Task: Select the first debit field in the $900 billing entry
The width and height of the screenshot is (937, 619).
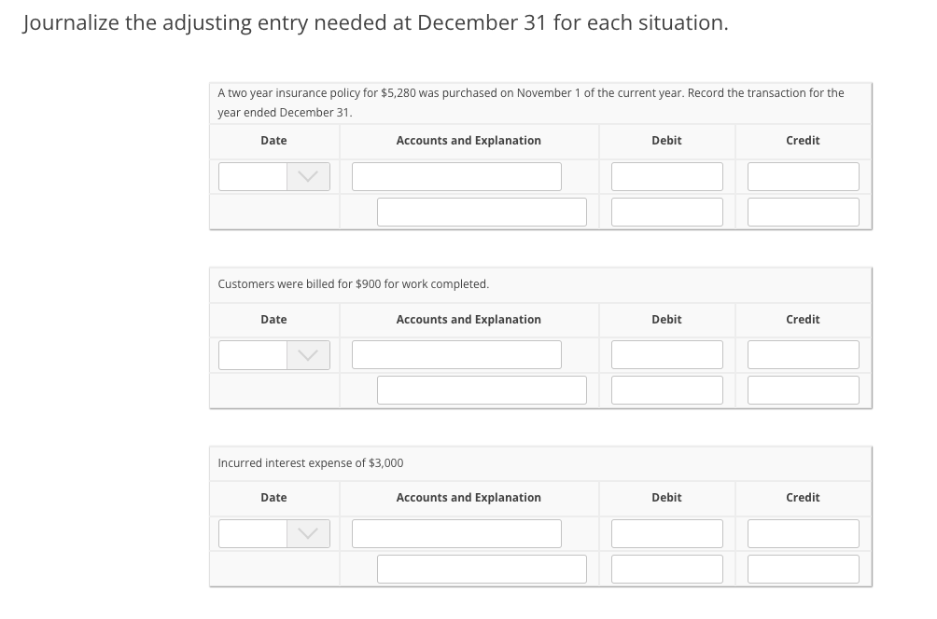Action: tap(666, 354)
